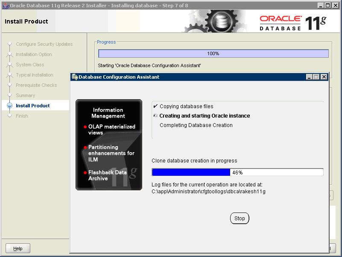The image size is (342, 257).
Task: Select the System Class step
Action: point(30,65)
